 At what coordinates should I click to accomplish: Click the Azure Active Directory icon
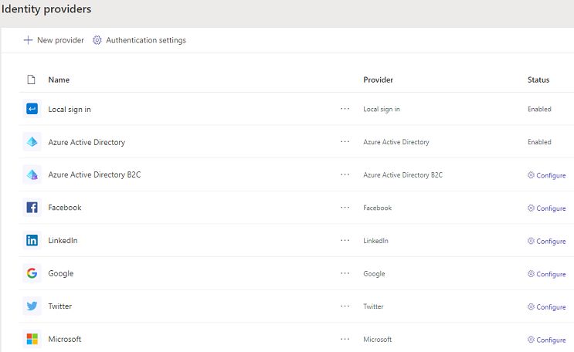32,142
